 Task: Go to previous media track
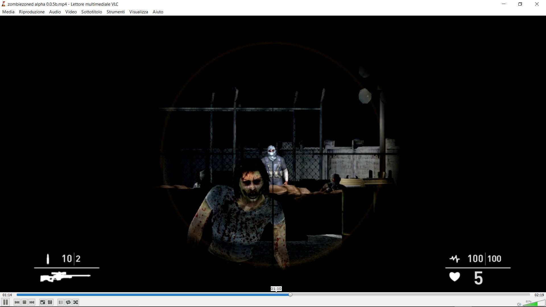tap(17, 302)
